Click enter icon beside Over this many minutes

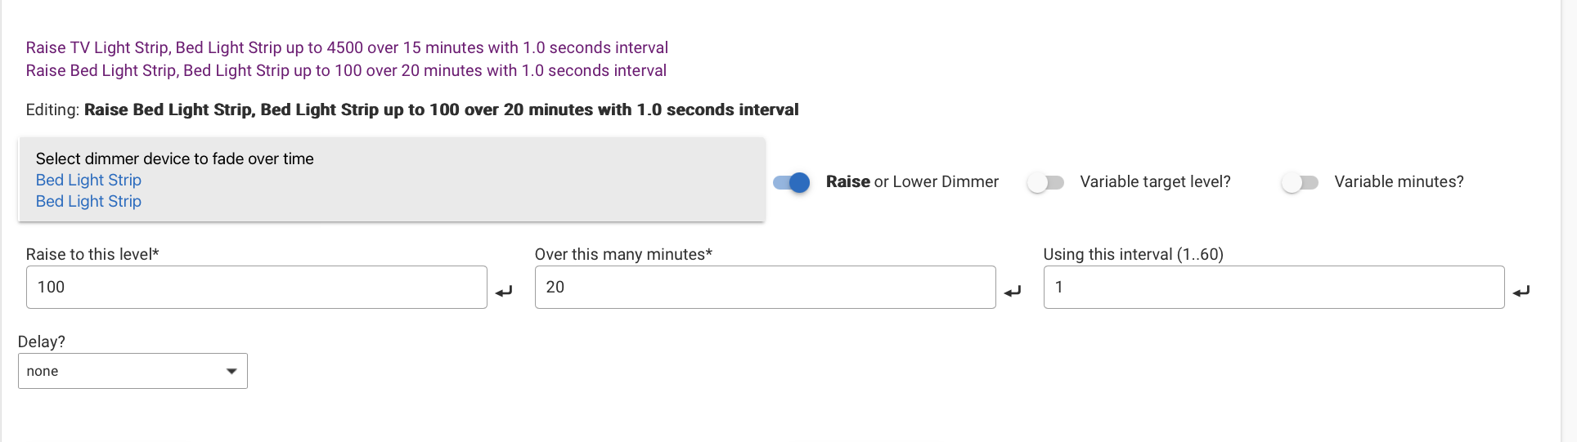pyautogui.click(x=1013, y=291)
